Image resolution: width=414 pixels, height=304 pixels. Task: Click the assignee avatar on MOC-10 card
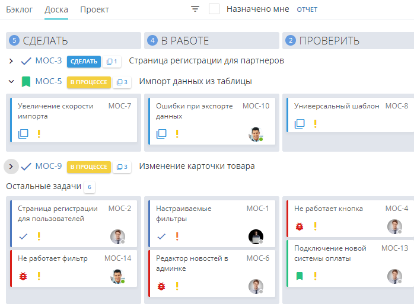pos(256,135)
